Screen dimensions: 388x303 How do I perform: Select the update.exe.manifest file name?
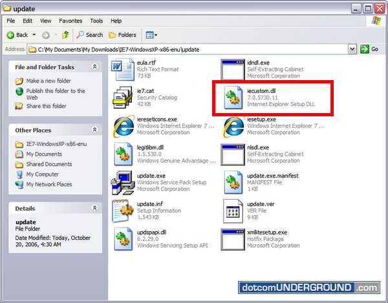click(x=273, y=176)
